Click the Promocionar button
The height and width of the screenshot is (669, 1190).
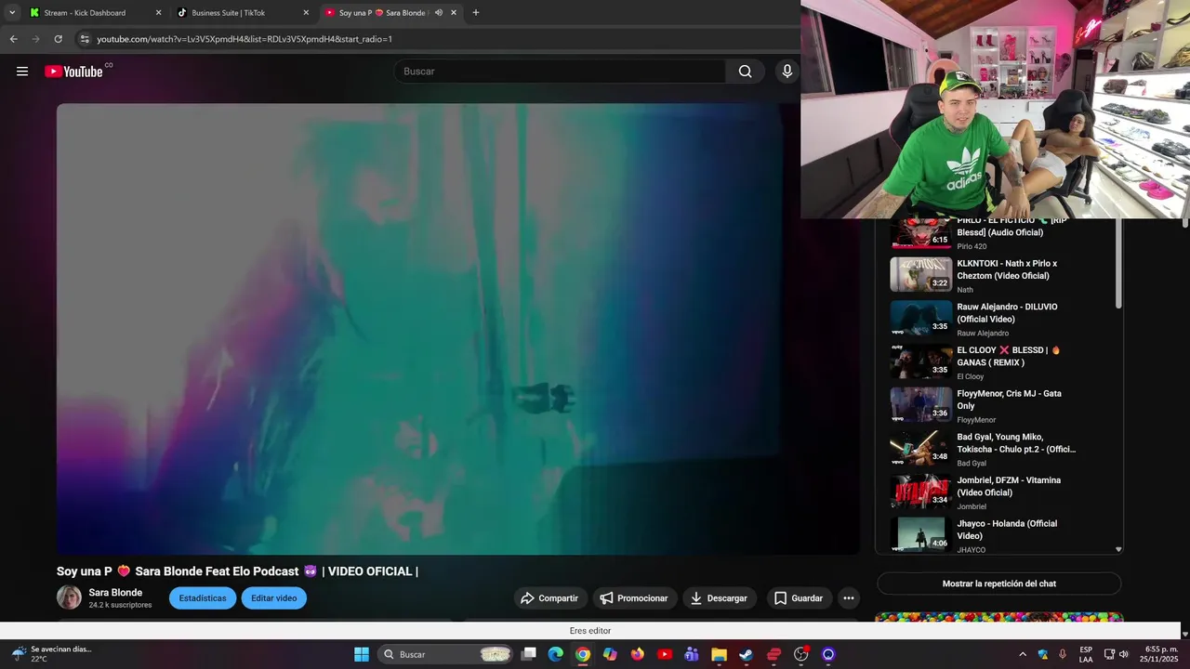point(634,598)
